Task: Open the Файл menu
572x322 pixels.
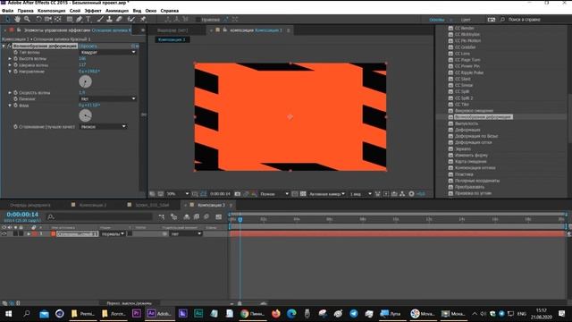Action: click(x=8, y=11)
